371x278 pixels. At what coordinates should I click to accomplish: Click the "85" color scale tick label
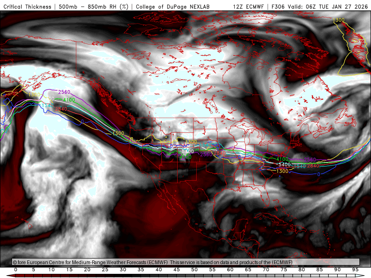point(320,270)
